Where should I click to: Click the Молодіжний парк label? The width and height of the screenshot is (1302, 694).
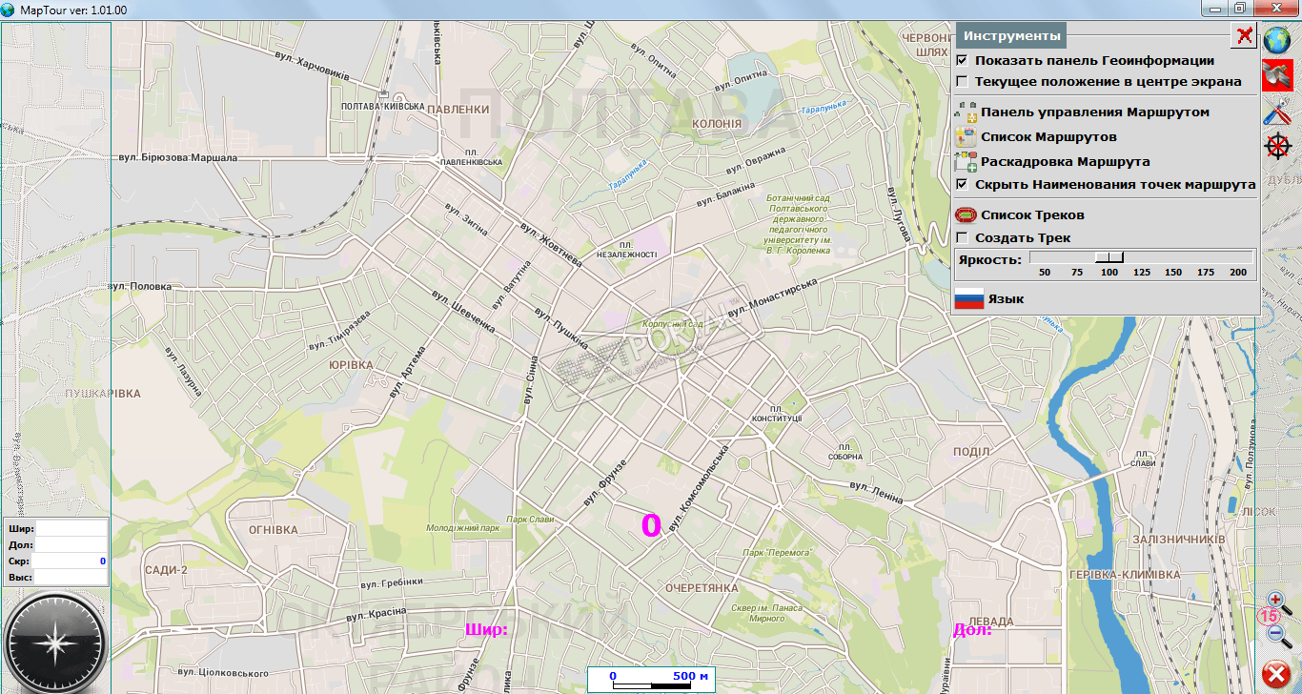coord(463,526)
